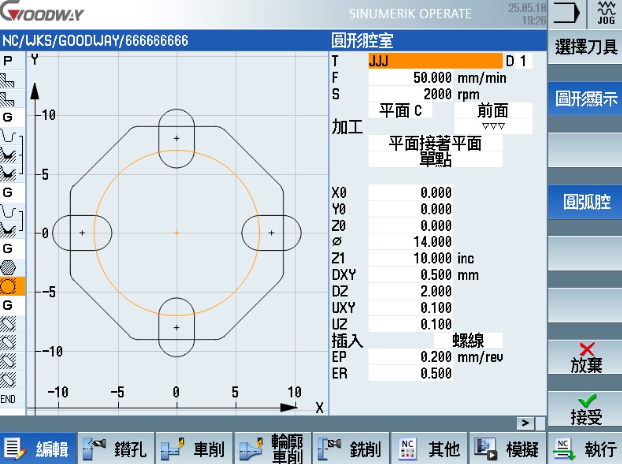Open the 編輯 edit softkey

click(x=39, y=449)
